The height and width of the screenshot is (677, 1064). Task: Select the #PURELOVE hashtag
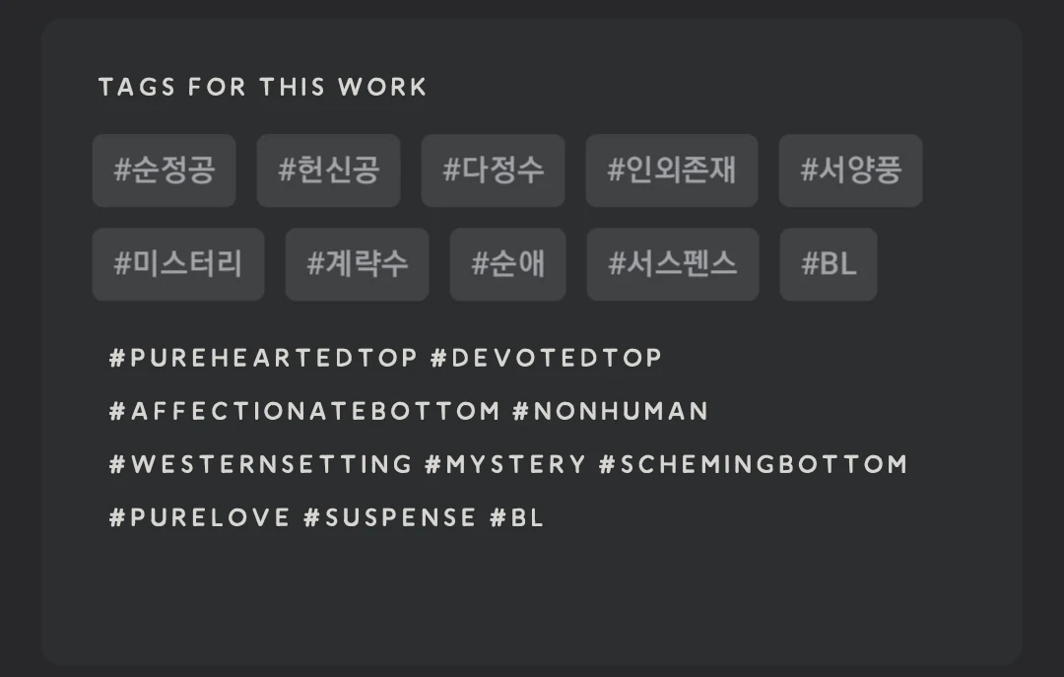pyautogui.click(x=200, y=517)
